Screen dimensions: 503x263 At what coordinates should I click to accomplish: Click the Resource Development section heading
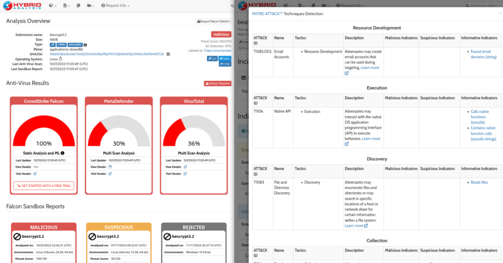click(x=377, y=28)
